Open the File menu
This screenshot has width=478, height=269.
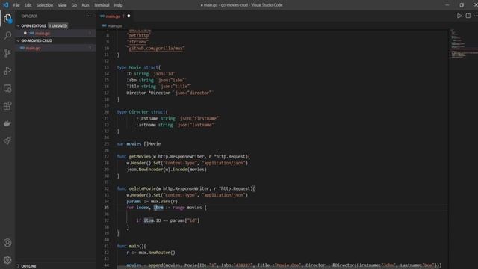[16, 5]
